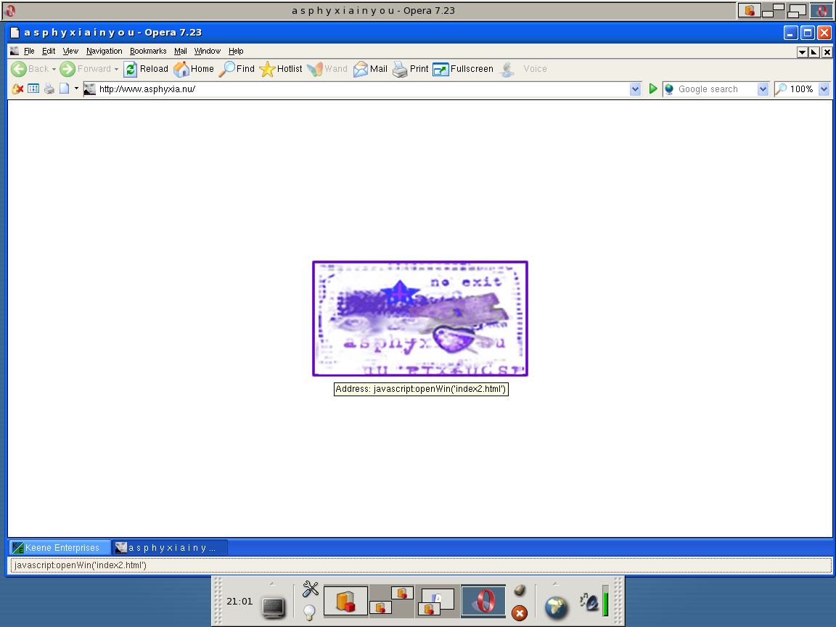The image size is (836, 627).
Task: Toggle the lock with red X icon
Action: tap(17, 89)
